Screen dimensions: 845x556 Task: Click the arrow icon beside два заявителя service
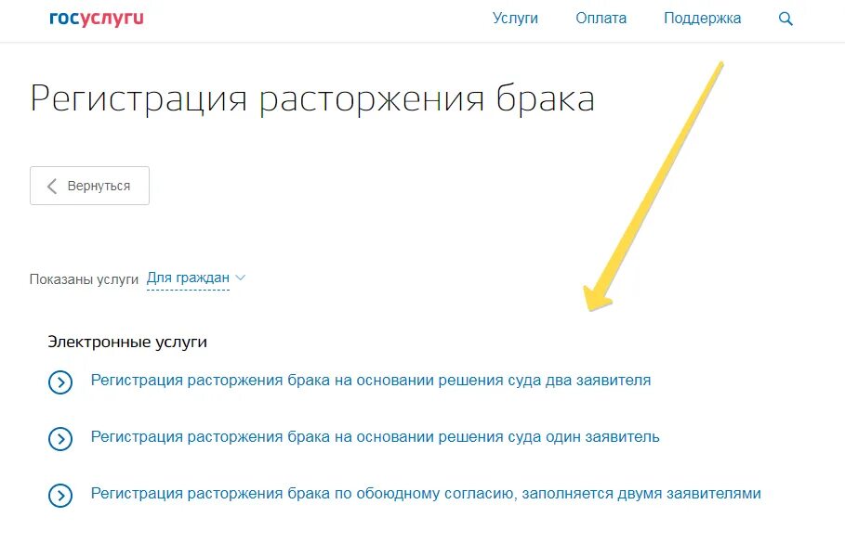pyautogui.click(x=60, y=382)
